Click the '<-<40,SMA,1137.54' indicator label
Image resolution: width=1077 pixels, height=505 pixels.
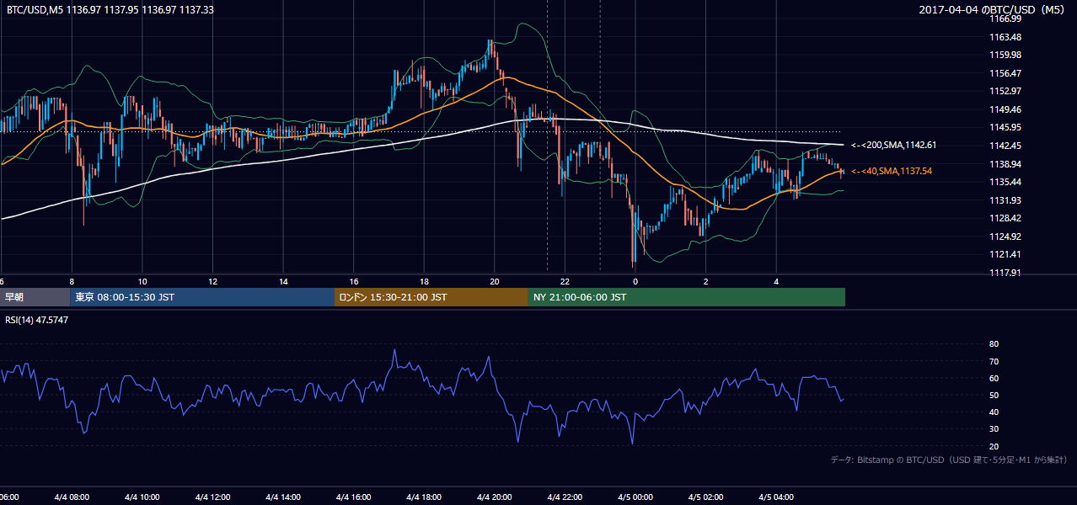892,171
